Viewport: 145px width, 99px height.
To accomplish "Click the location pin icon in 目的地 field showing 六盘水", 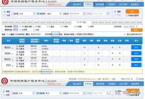I will point(61,14).
